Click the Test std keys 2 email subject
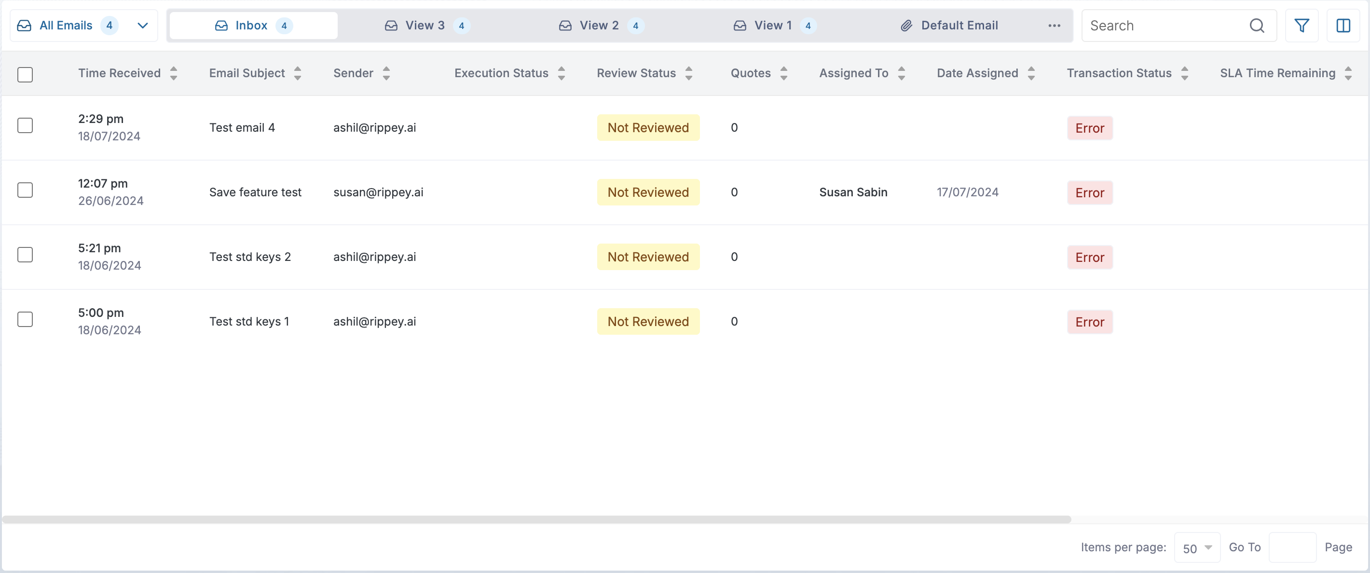This screenshot has width=1370, height=573. point(250,257)
